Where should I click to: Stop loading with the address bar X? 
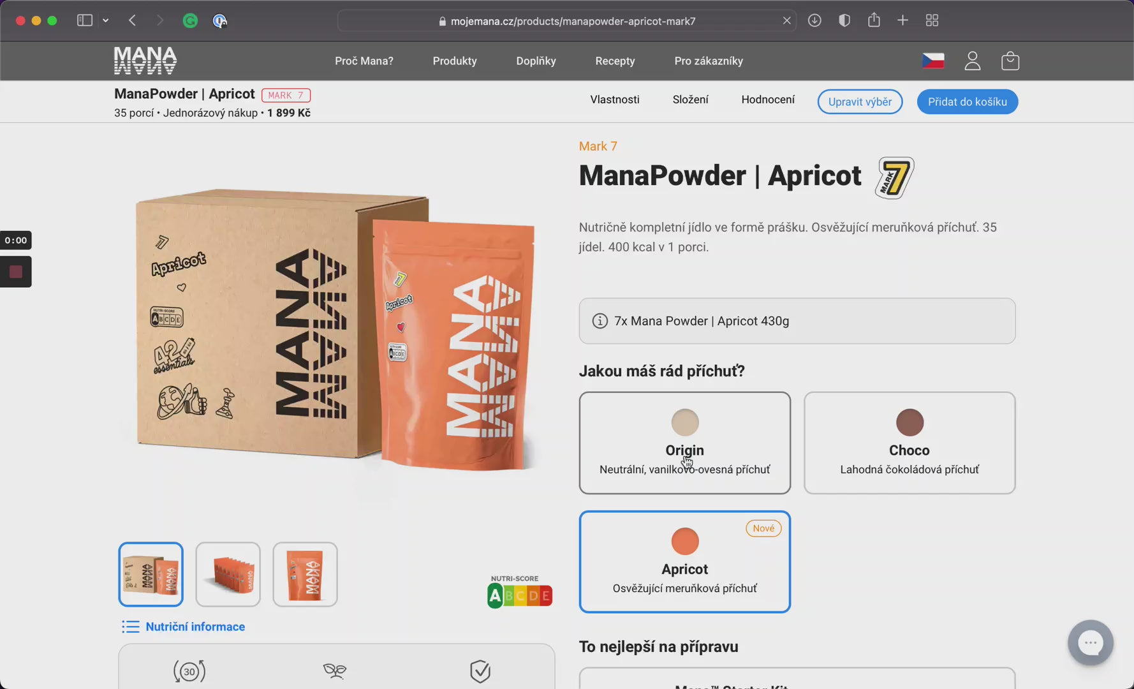tap(787, 21)
